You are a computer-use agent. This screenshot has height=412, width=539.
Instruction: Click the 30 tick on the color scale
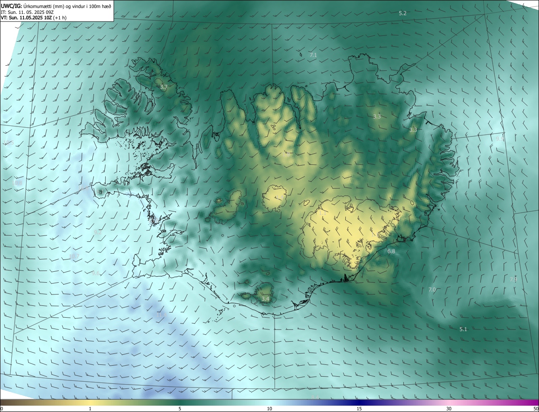click(449, 409)
